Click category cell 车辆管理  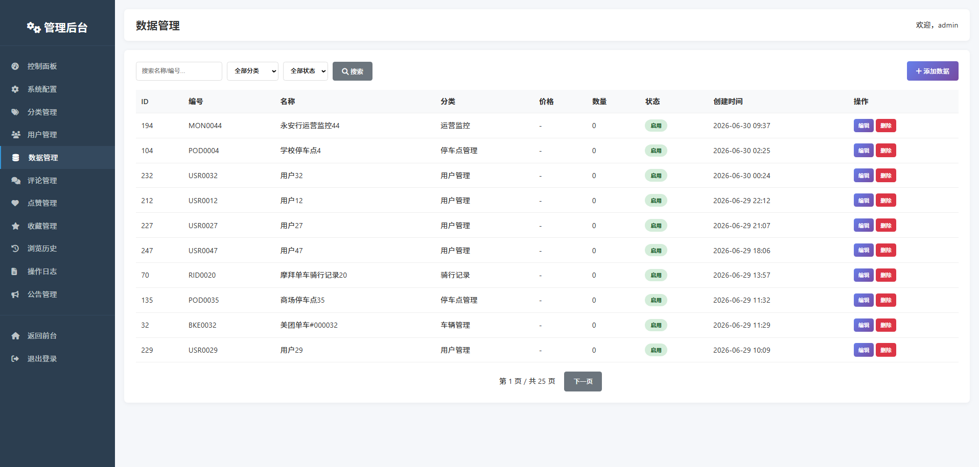click(x=455, y=325)
